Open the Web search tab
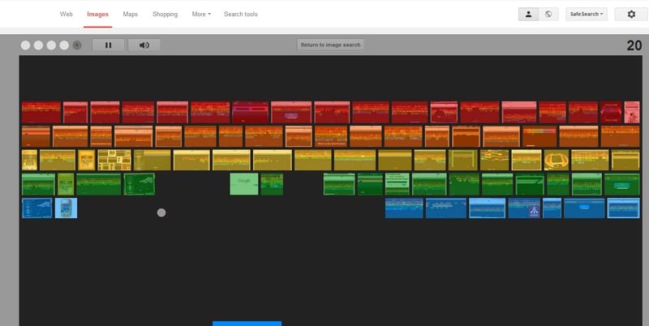Viewport: 649px width, 326px height. click(67, 14)
